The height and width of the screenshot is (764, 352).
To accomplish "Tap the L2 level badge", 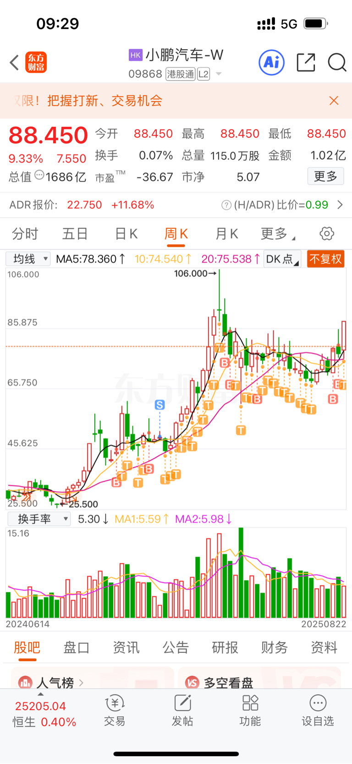I will [x=203, y=74].
